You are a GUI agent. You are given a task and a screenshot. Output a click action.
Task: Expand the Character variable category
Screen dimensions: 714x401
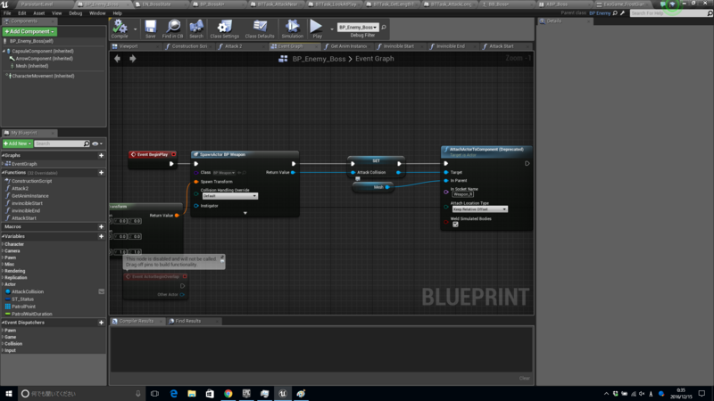(x=3, y=244)
